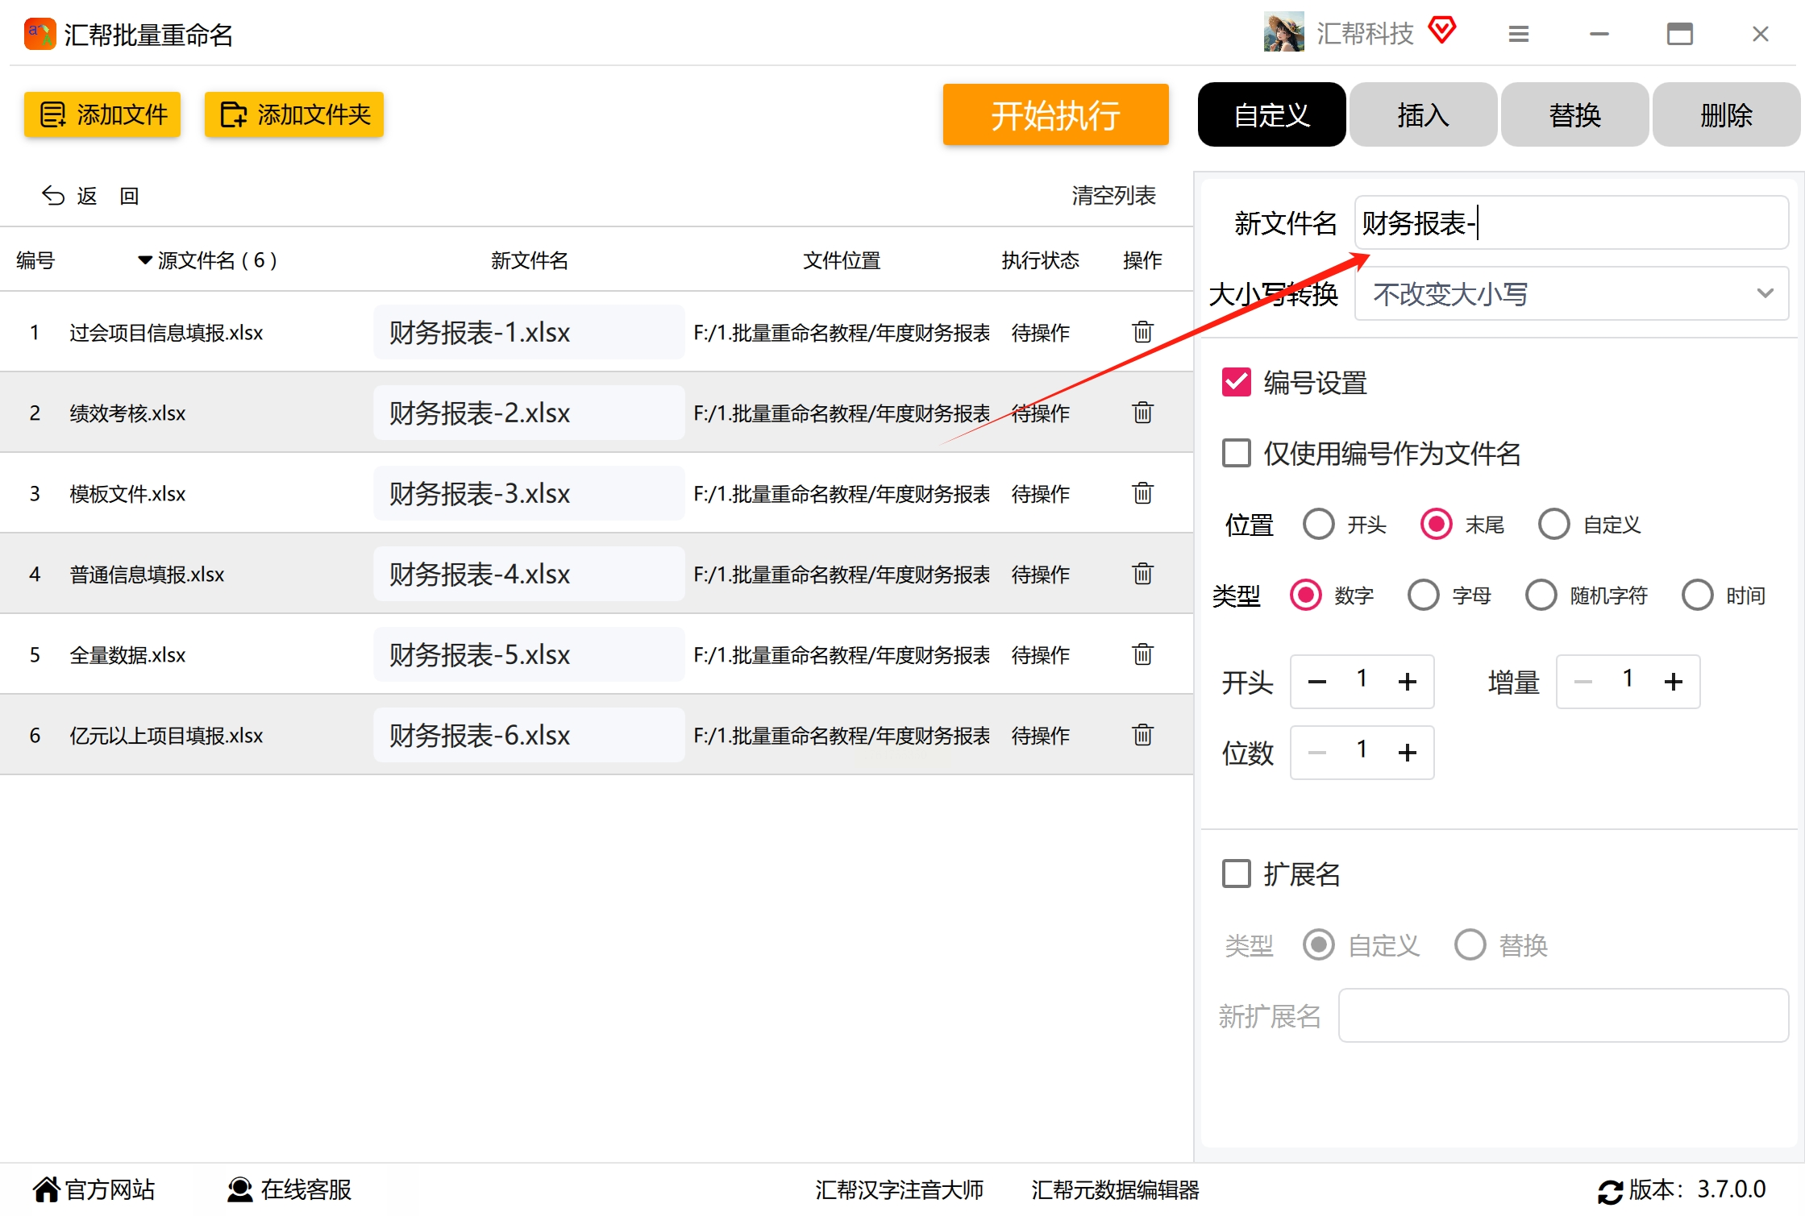Click 清空列表 to clear the list
The height and width of the screenshot is (1216, 1805).
(x=1113, y=196)
